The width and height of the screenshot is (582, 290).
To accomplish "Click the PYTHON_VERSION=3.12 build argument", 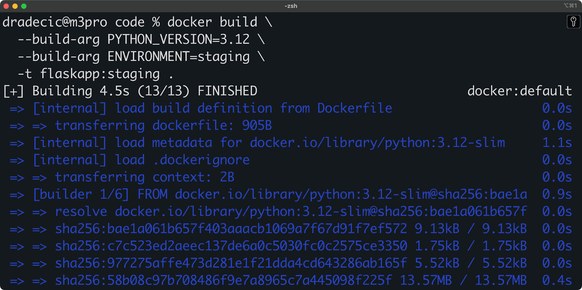I will coord(179,39).
